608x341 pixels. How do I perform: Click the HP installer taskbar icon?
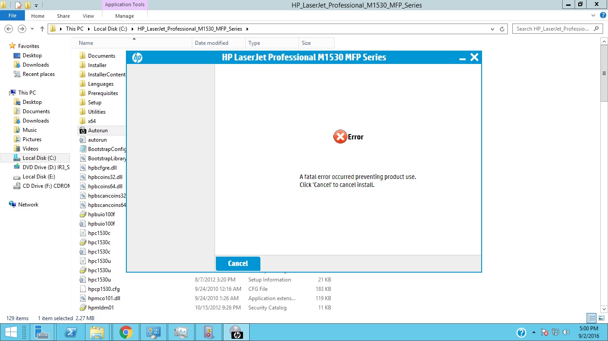(236, 332)
